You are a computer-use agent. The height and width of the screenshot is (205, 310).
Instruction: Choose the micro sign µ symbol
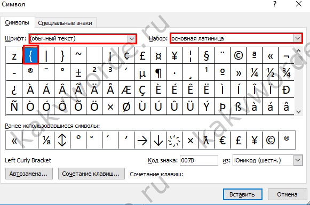(x=142, y=72)
